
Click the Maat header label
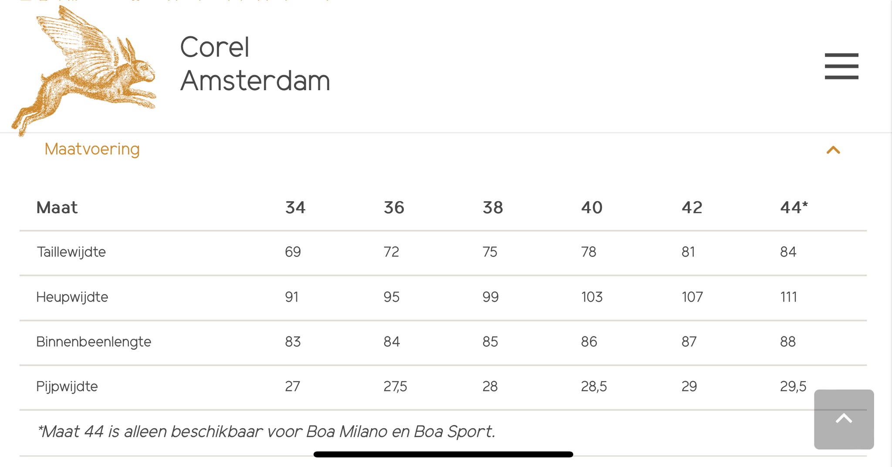(x=57, y=207)
